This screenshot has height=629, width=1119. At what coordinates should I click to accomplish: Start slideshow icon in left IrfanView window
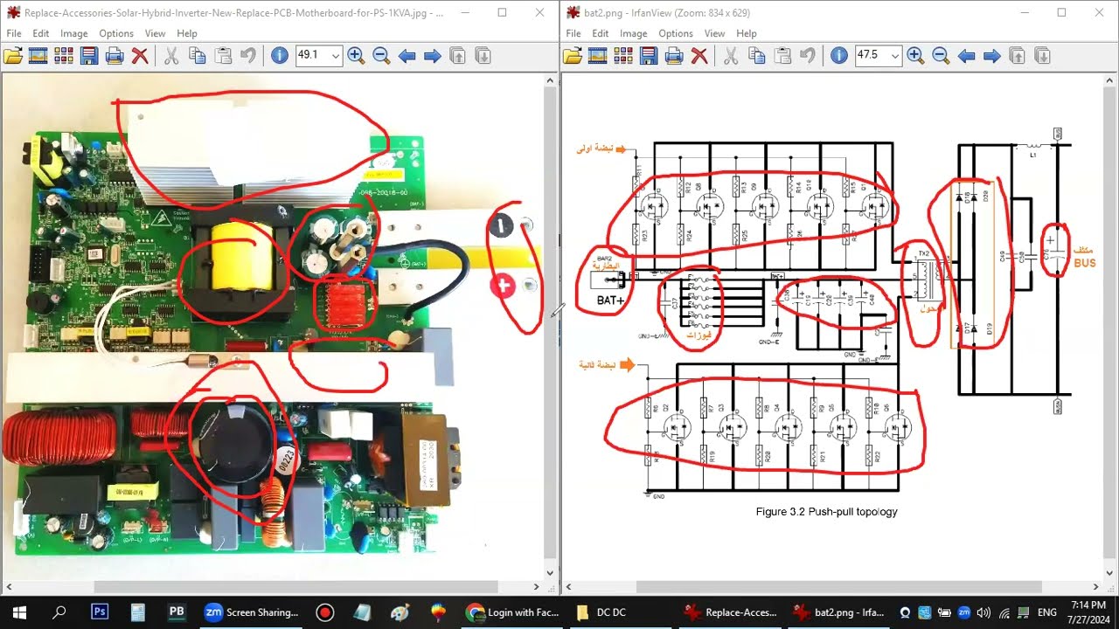click(x=38, y=56)
